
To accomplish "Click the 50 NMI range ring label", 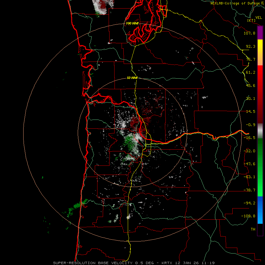I will coord(132,78).
